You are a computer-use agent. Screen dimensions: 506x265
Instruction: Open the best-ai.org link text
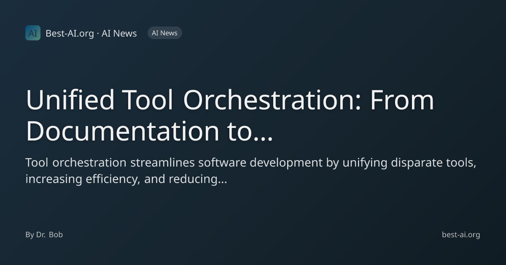pos(461,235)
